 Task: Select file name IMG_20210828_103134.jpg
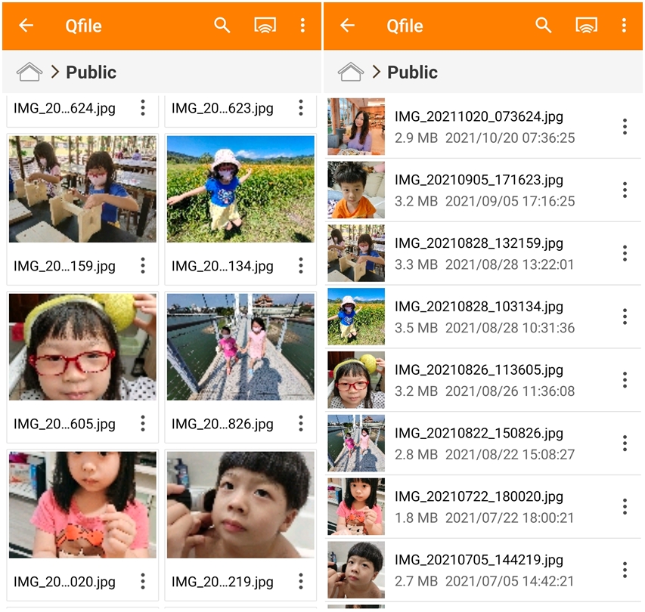479,307
